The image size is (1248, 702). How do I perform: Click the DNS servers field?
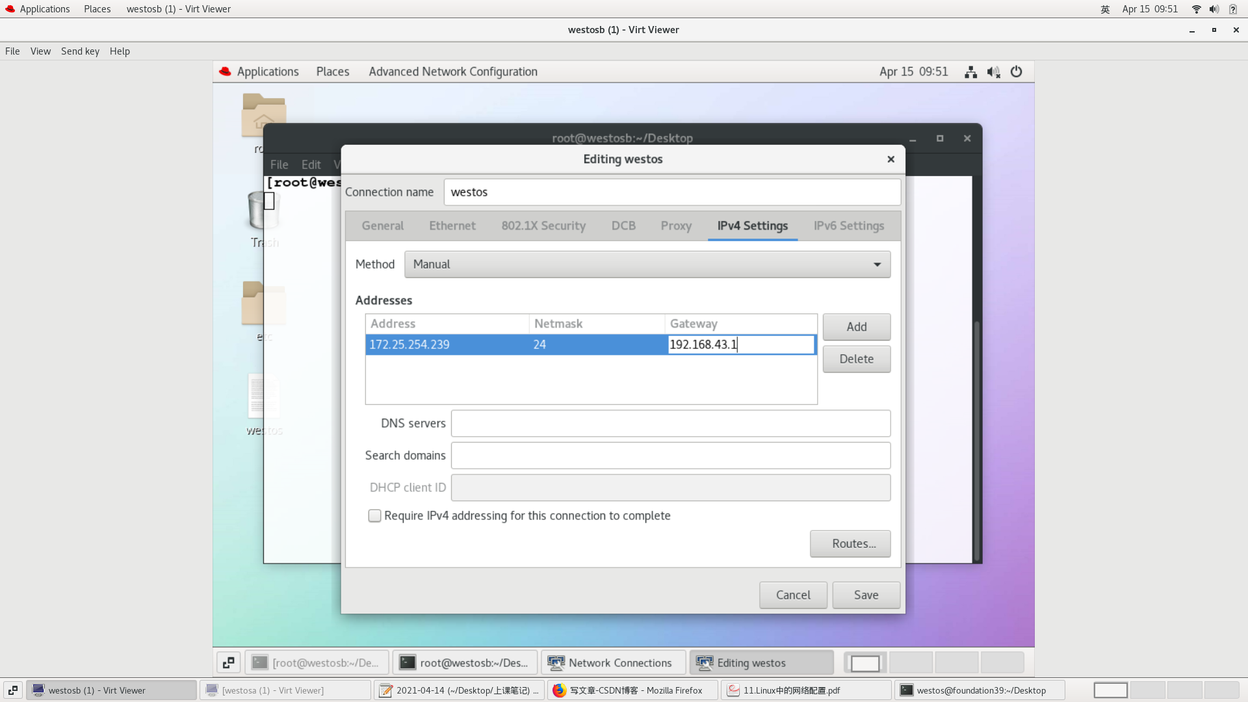pos(671,423)
